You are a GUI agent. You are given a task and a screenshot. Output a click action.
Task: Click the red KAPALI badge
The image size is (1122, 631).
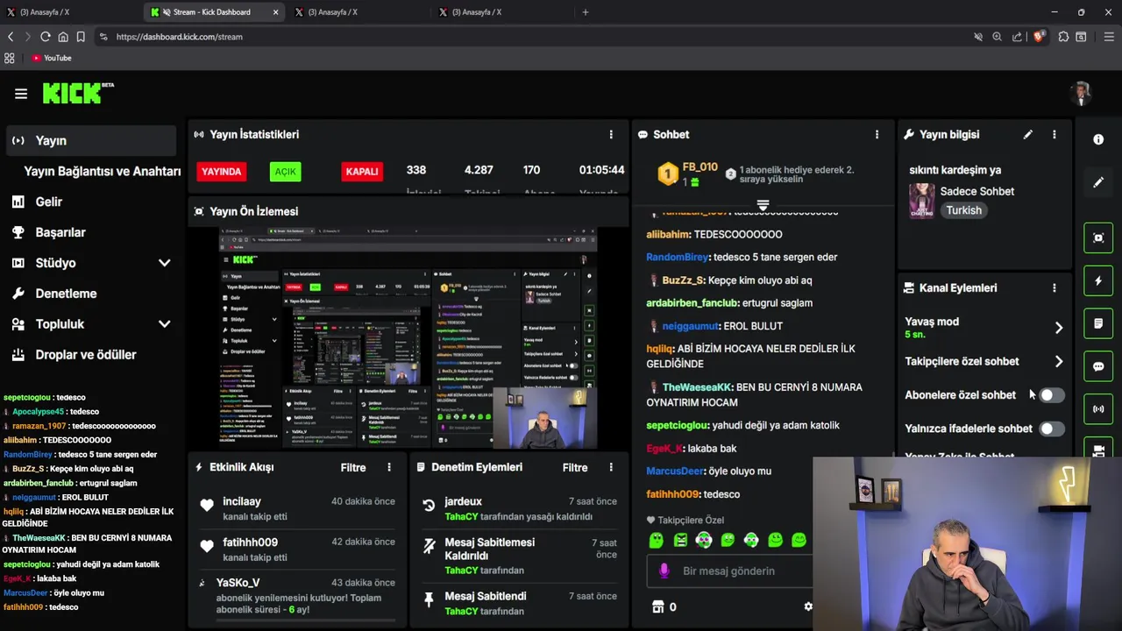pyautogui.click(x=362, y=172)
